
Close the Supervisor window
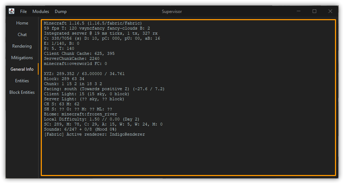pyautogui.click(x=330, y=12)
